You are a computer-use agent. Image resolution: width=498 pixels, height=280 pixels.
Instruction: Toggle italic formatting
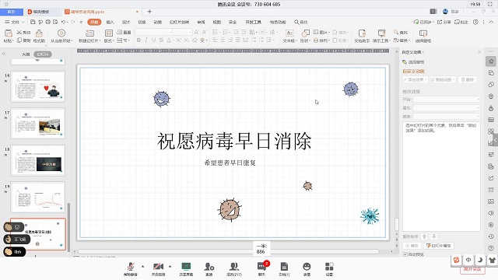(x=146, y=40)
